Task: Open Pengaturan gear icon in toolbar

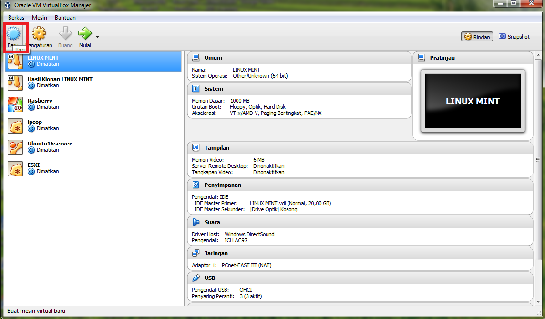Action: (39, 33)
